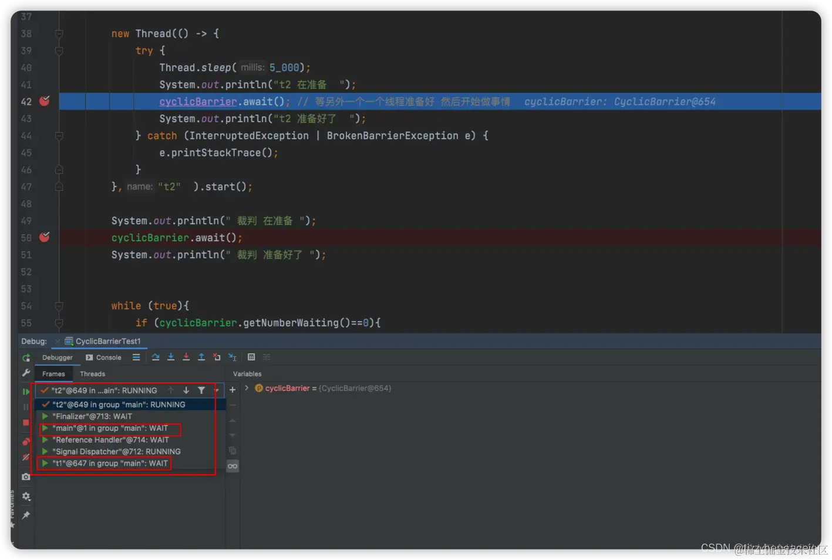Collapse the while loop fold at line 54
The height and width of the screenshot is (560, 832).
59,306
